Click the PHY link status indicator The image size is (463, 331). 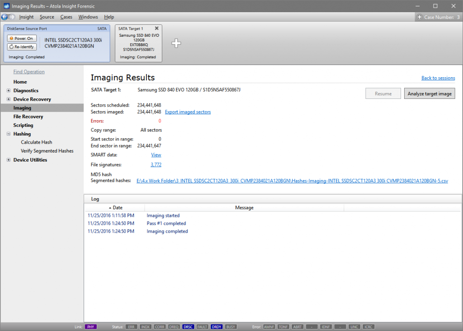pyautogui.click(x=90, y=326)
